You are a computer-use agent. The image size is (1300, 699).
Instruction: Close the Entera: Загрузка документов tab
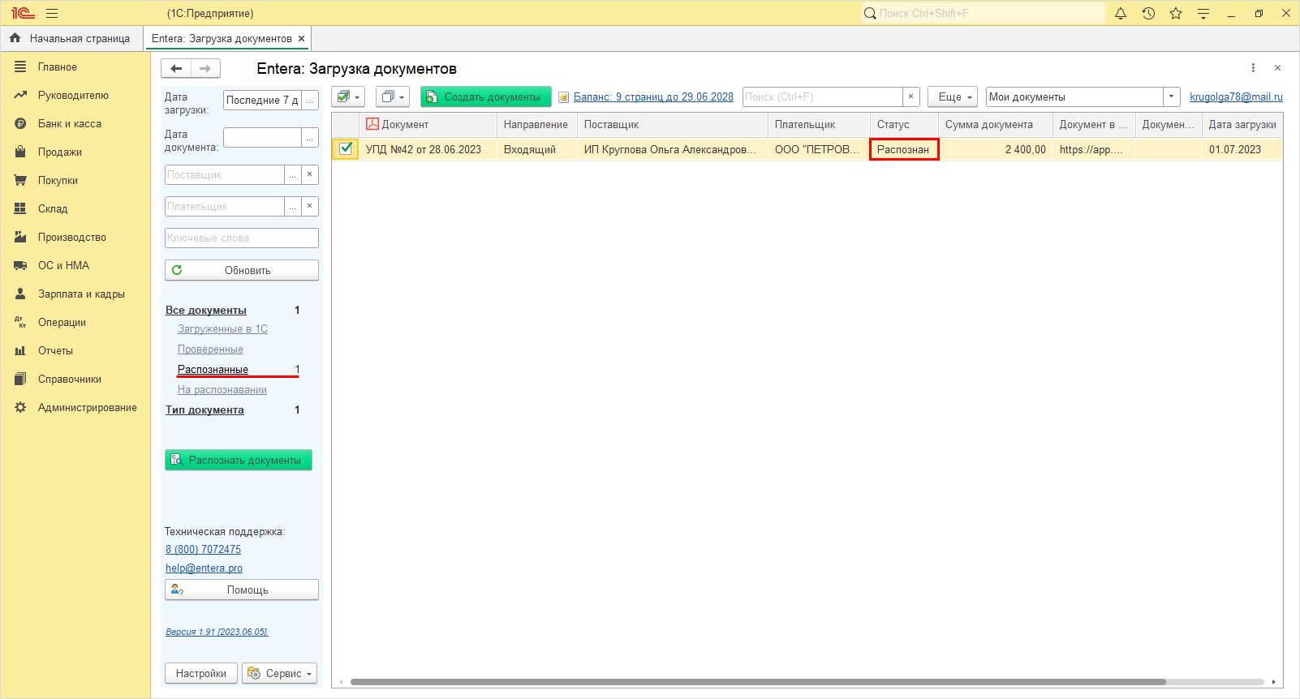point(302,39)
